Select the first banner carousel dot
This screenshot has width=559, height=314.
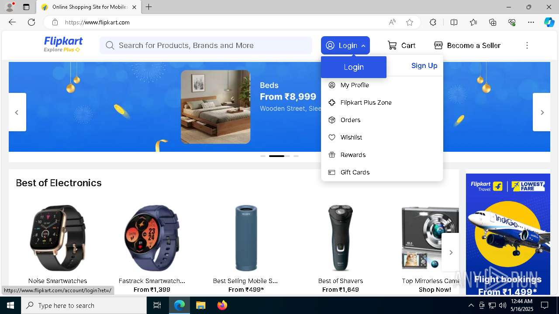click(x=263, y=156)
